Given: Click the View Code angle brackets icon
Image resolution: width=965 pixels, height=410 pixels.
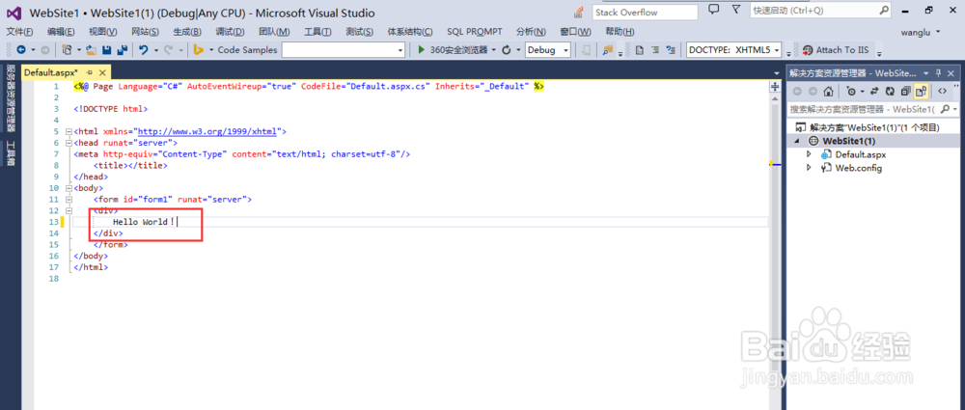Looking at the screenshot, I should (942, 92).
